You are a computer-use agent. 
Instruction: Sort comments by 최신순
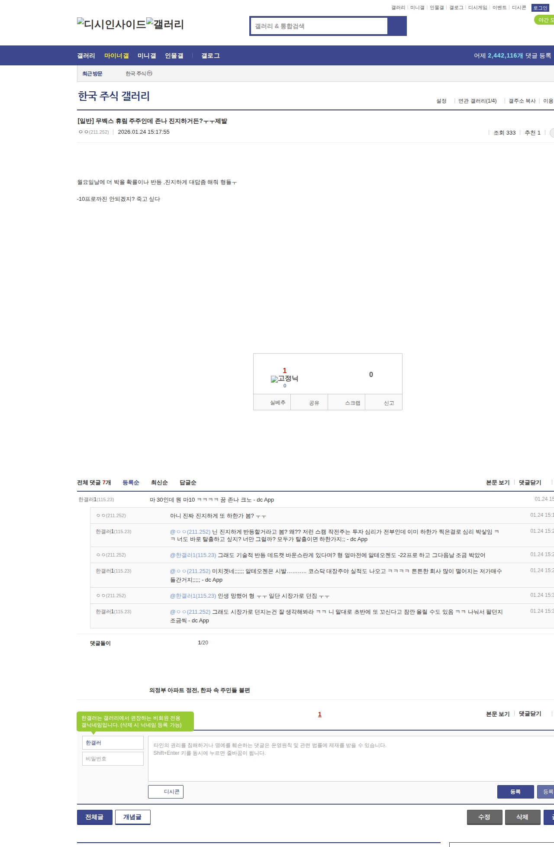coord(159,483)
